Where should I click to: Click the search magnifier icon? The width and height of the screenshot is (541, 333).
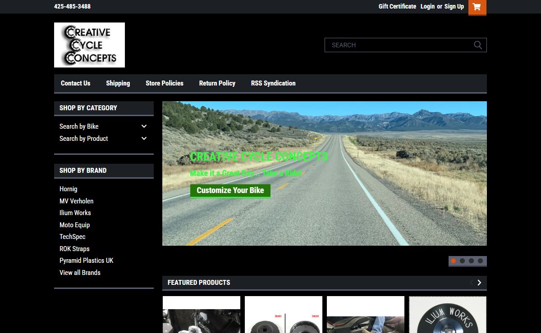(478, 45)
